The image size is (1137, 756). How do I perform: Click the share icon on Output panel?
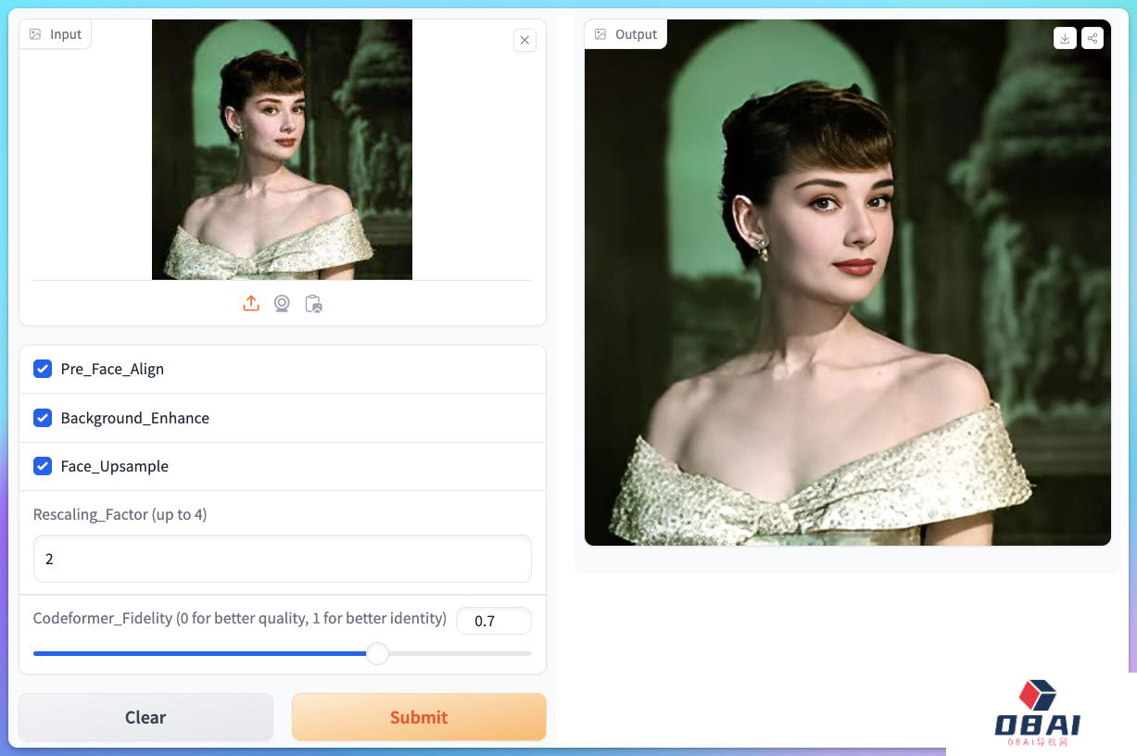pos(1093,38)
